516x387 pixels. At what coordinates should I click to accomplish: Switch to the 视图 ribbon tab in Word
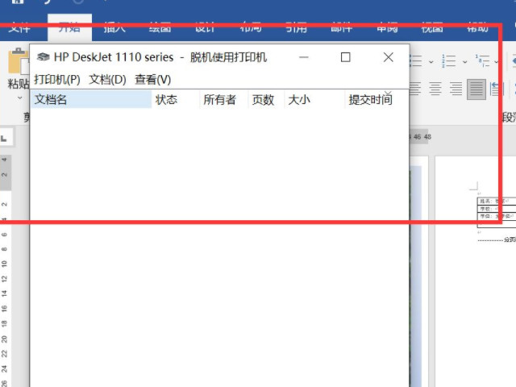coord(432,28)
